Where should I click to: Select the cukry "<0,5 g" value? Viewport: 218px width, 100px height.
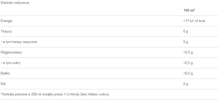[x=188, y=63]
